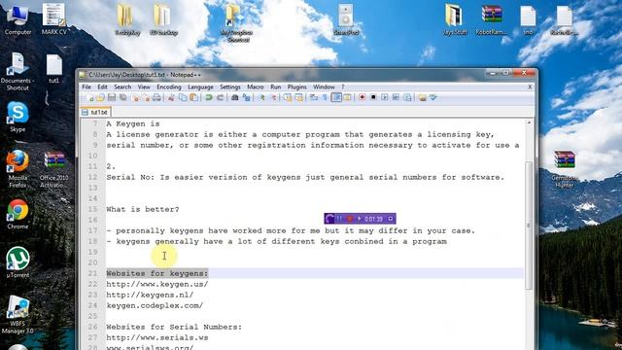Screen dimensions: 622x350
Task: Open the Edit menu
Action: 102,87
